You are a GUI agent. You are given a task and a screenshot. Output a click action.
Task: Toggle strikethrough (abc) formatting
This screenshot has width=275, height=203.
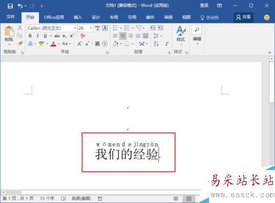(x=57, y=36)
